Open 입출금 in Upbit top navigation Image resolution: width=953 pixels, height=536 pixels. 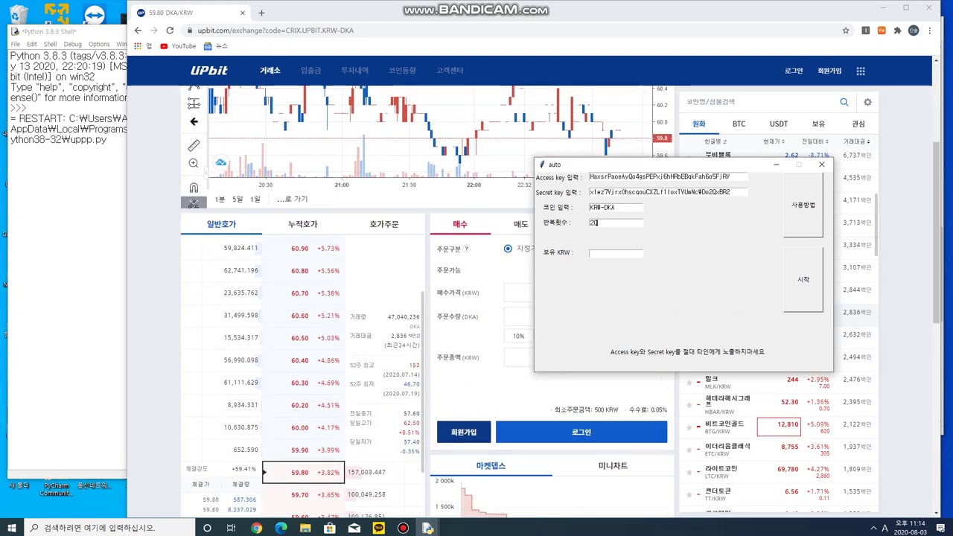pos(310,71)
